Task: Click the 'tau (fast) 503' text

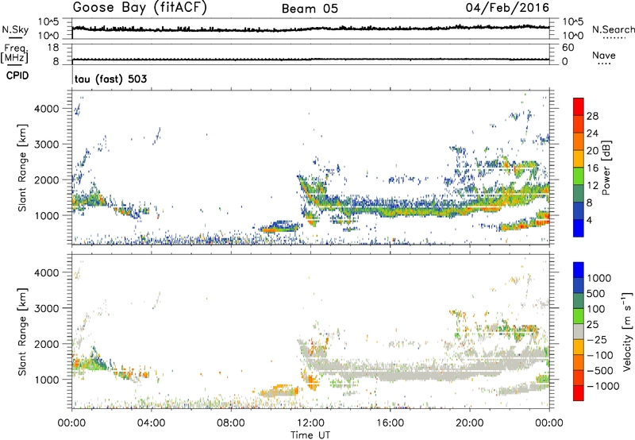Action: click(x=110, y=79)
